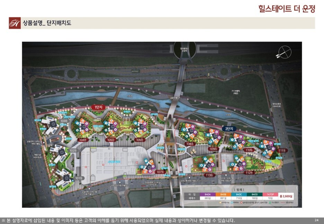This screenshot has width=324, height=224.
Task: Click the 106동 unit 5 orange marker
Action: click(x=141, y=132)
